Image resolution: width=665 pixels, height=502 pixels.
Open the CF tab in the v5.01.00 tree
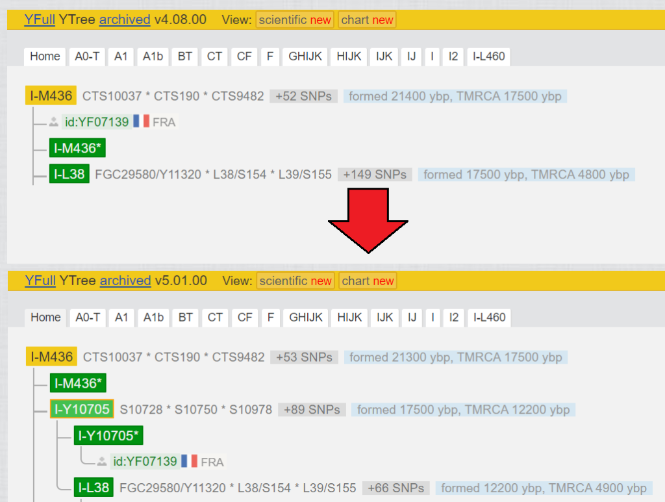click(245, 318)
